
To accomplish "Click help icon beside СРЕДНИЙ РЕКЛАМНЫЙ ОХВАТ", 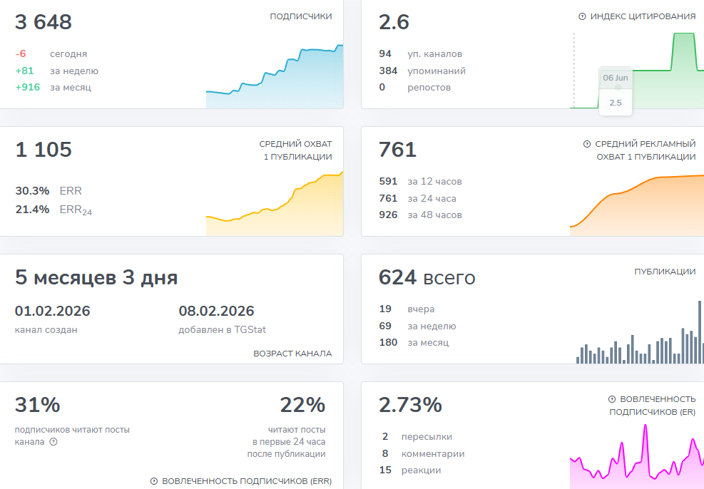I will pos(587,144).
